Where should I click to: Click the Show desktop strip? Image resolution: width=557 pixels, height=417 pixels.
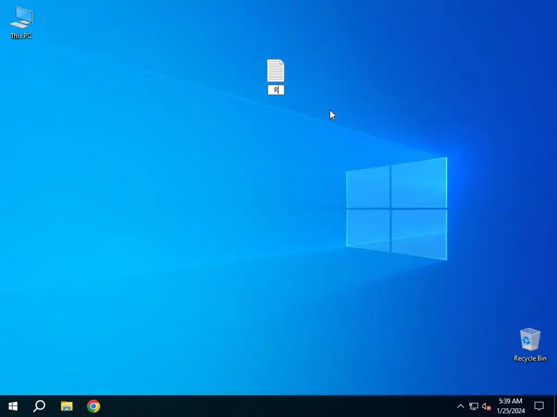click(x=555, y=406)
